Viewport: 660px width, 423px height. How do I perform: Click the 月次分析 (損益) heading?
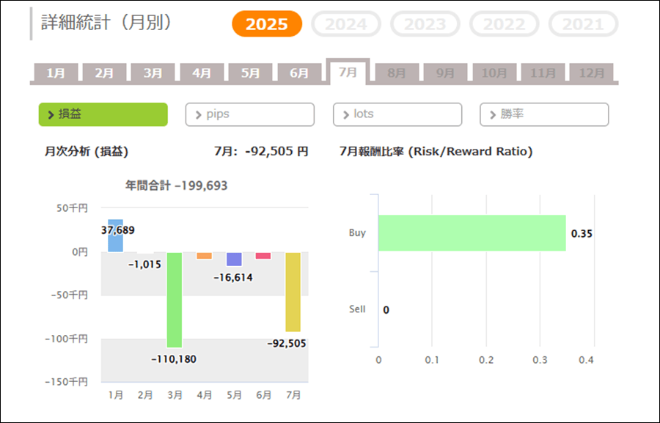tap(87, 152)
